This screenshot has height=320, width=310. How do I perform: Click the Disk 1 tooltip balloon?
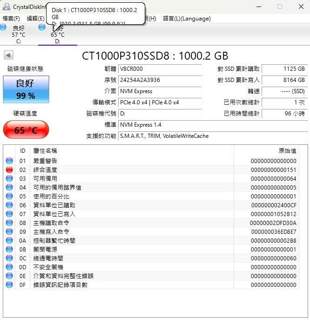coord(95,14)
